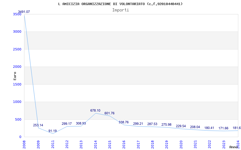Screen dimensions: 241x150
Task: Click the data label 308.93
Action: point(81,123)
